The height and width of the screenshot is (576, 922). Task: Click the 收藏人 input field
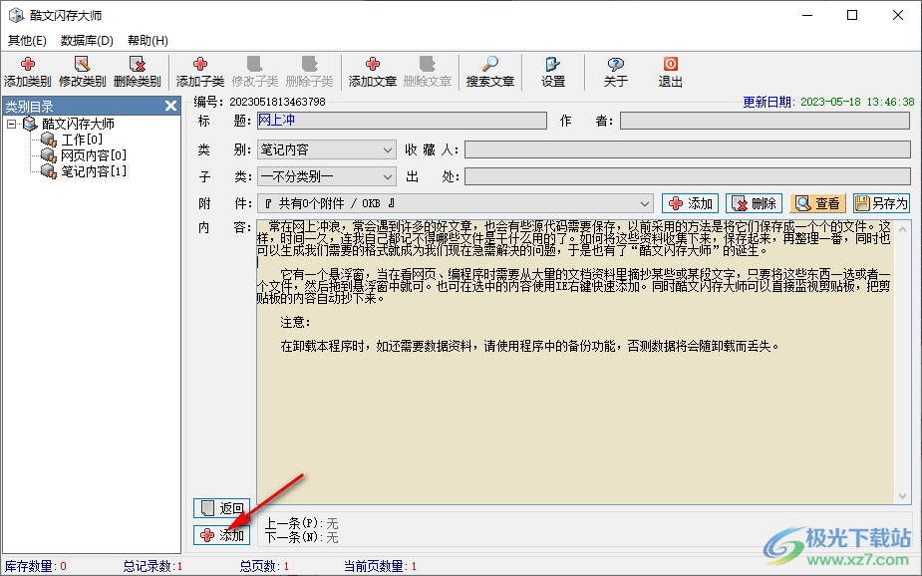[688, 149]
